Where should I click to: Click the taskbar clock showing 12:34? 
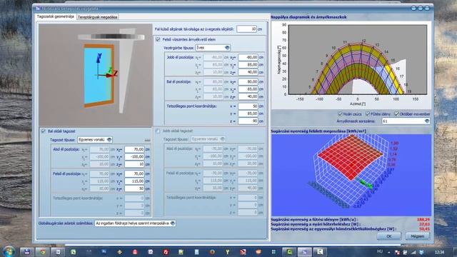tap(439, 252)
